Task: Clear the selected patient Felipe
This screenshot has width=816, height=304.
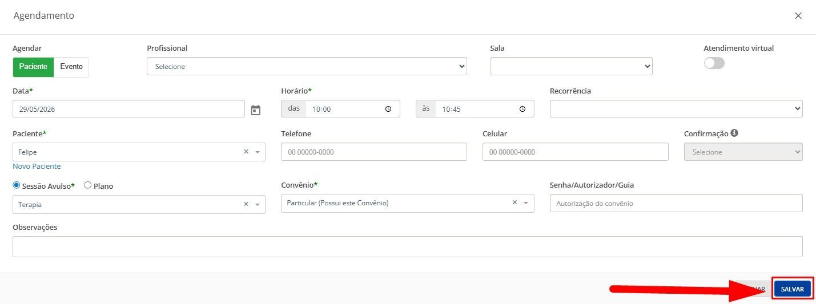Action: pyautogui.click(x=246, y=152)
